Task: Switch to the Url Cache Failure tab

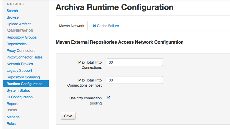Action: coord(105,26)
